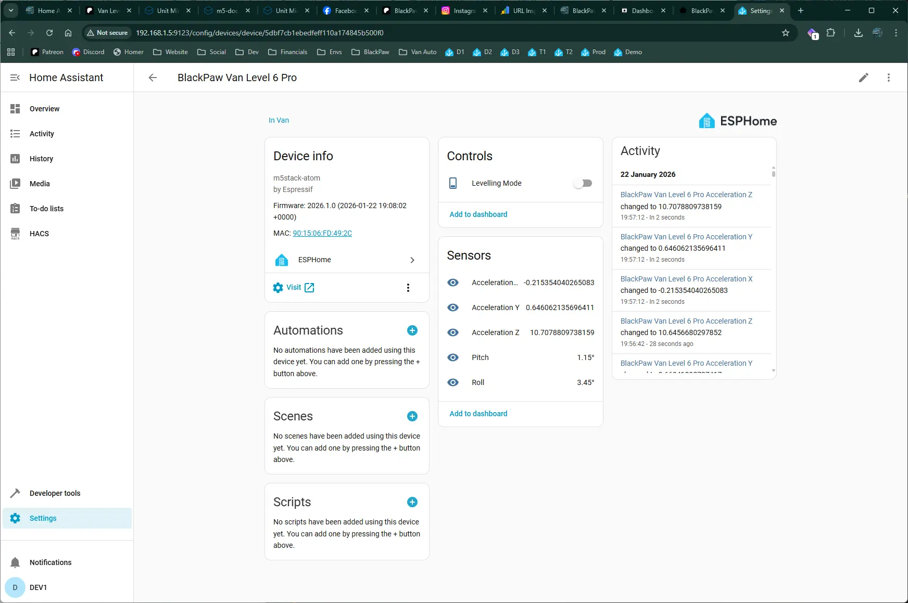
Task: Expand the Dev bookmarks folder
Action: pyautogui.click(x=247, y=52)
